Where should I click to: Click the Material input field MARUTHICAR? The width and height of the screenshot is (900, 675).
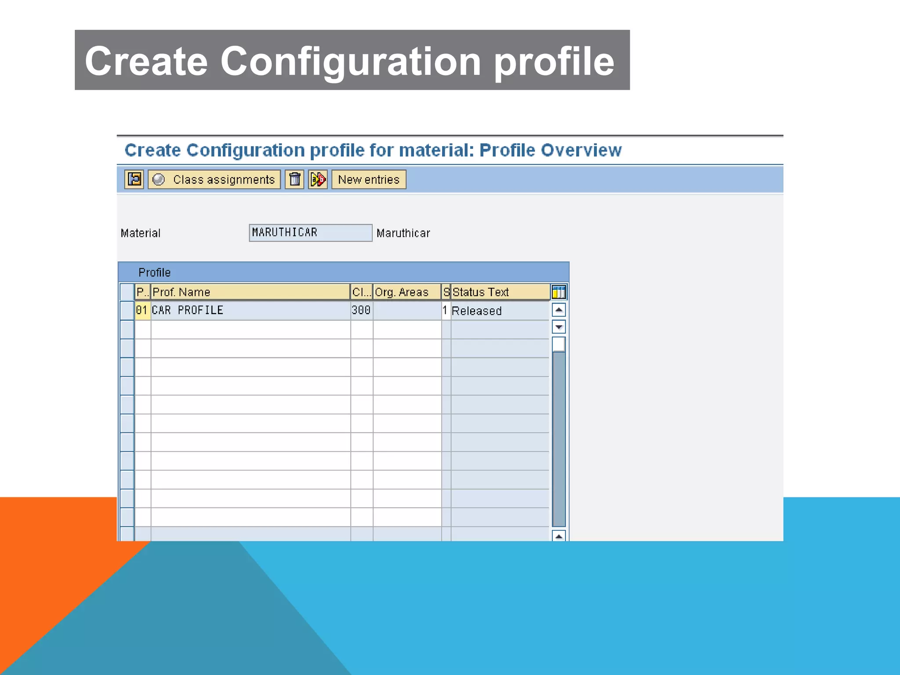[x=311, y=232]
